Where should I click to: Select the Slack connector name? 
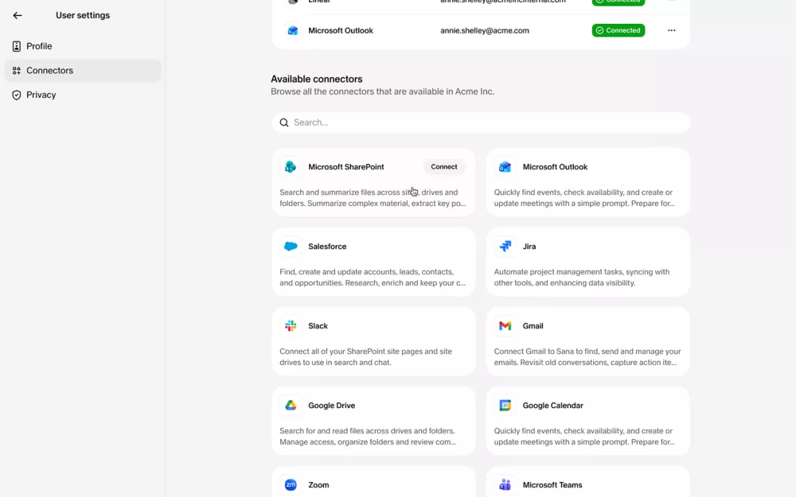[x=318, y=326]
